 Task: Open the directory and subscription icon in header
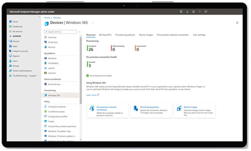click(181, 12)
